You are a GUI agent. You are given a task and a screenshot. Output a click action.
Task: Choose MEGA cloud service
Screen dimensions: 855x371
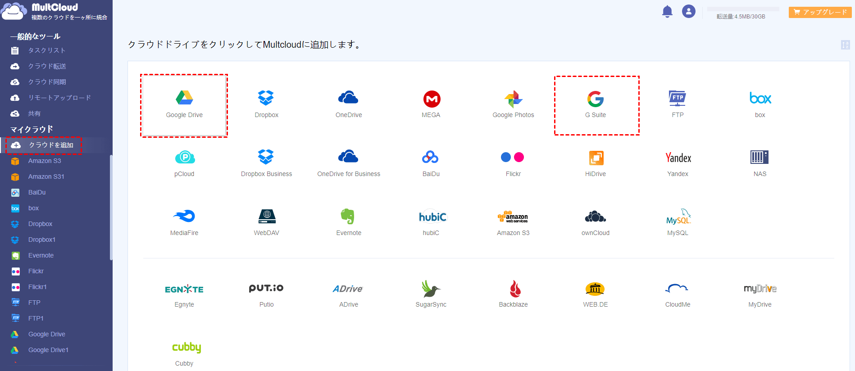pos(431,105)
